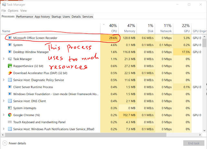Screen dimensions: 207x149
Task: Expand Service Host: DNS Client
Action: pyautogui.click(x=4, y=101)
